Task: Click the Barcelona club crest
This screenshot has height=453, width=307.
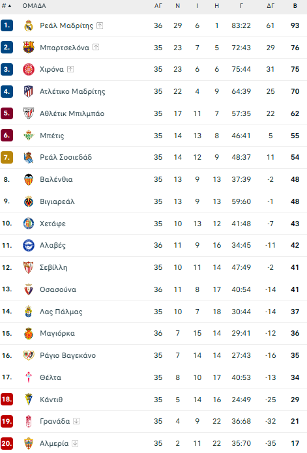Action: tap(29, 48)
